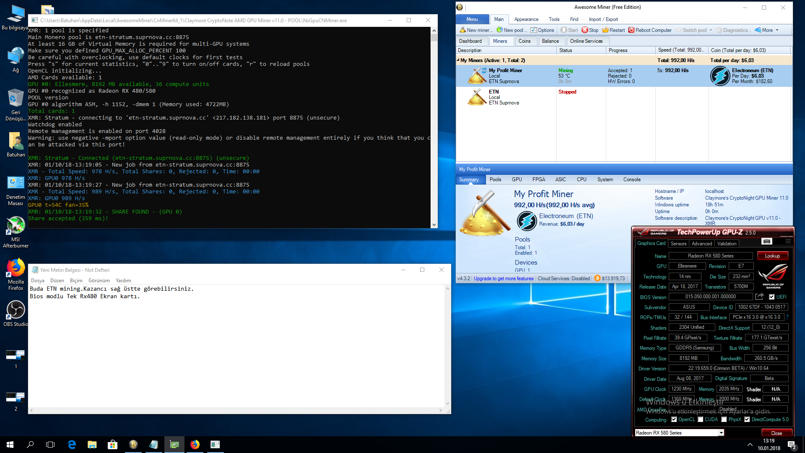
Task: Toggle the PhysX checkbox in GPU-Z
Action: [x=724, y=419]
